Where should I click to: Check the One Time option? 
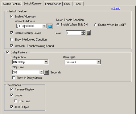pos(16,101)
